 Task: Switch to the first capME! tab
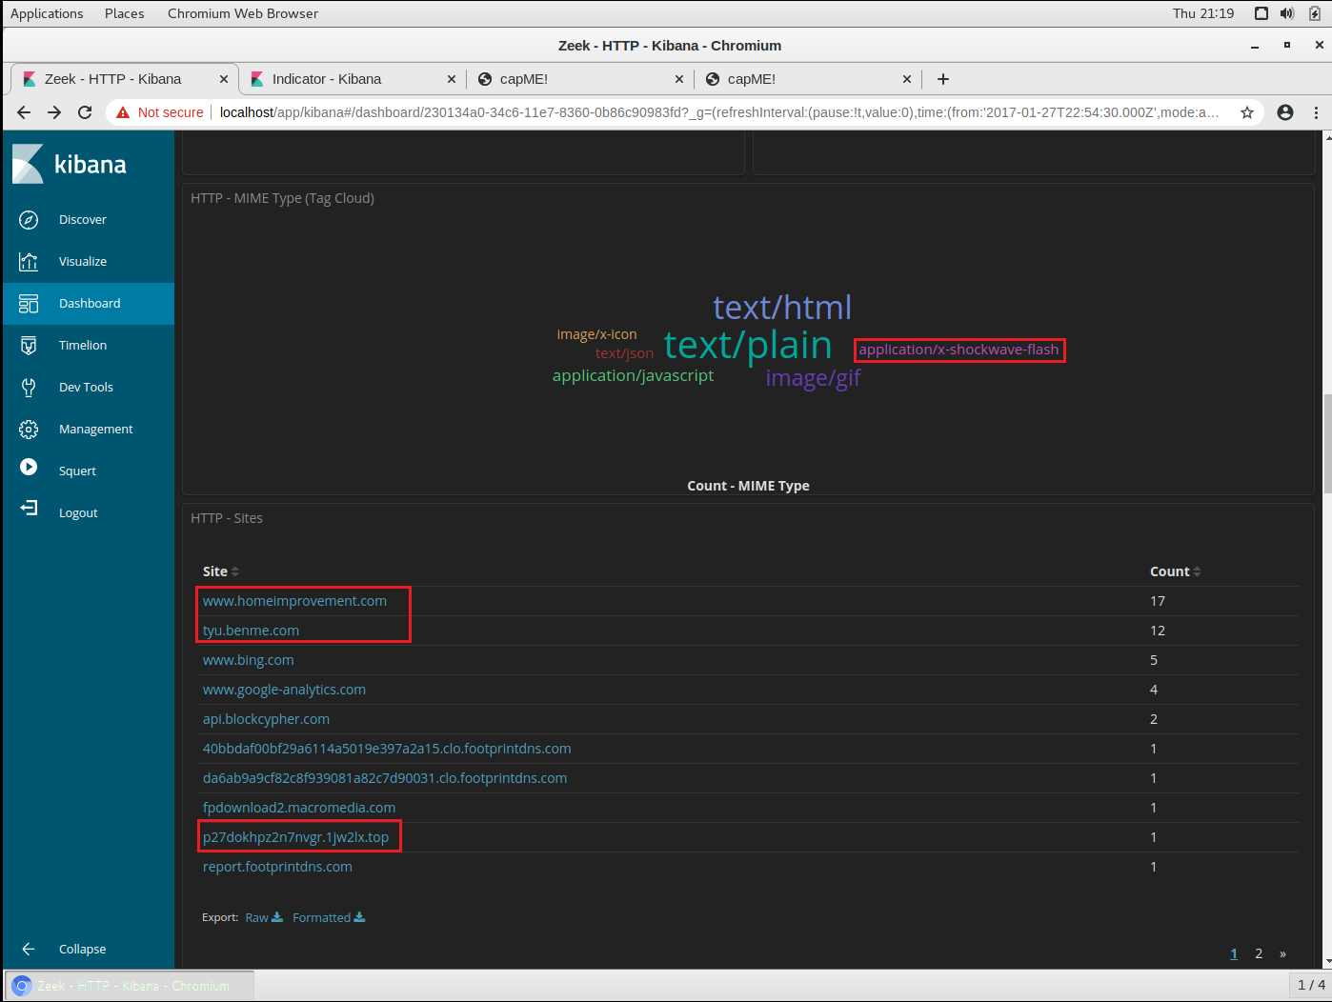[x=524, y=79]
